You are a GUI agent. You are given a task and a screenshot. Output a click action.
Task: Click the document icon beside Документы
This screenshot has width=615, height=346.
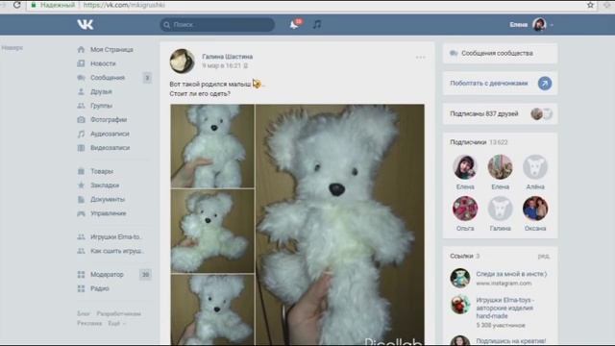(x=81, y=199)
